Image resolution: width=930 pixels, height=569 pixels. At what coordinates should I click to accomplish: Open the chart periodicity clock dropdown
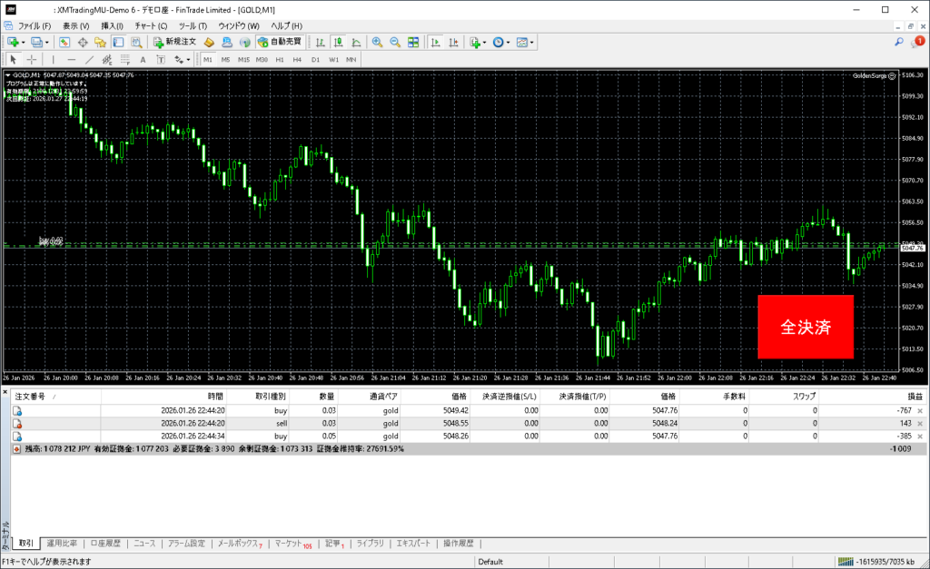tap(509, 42)
